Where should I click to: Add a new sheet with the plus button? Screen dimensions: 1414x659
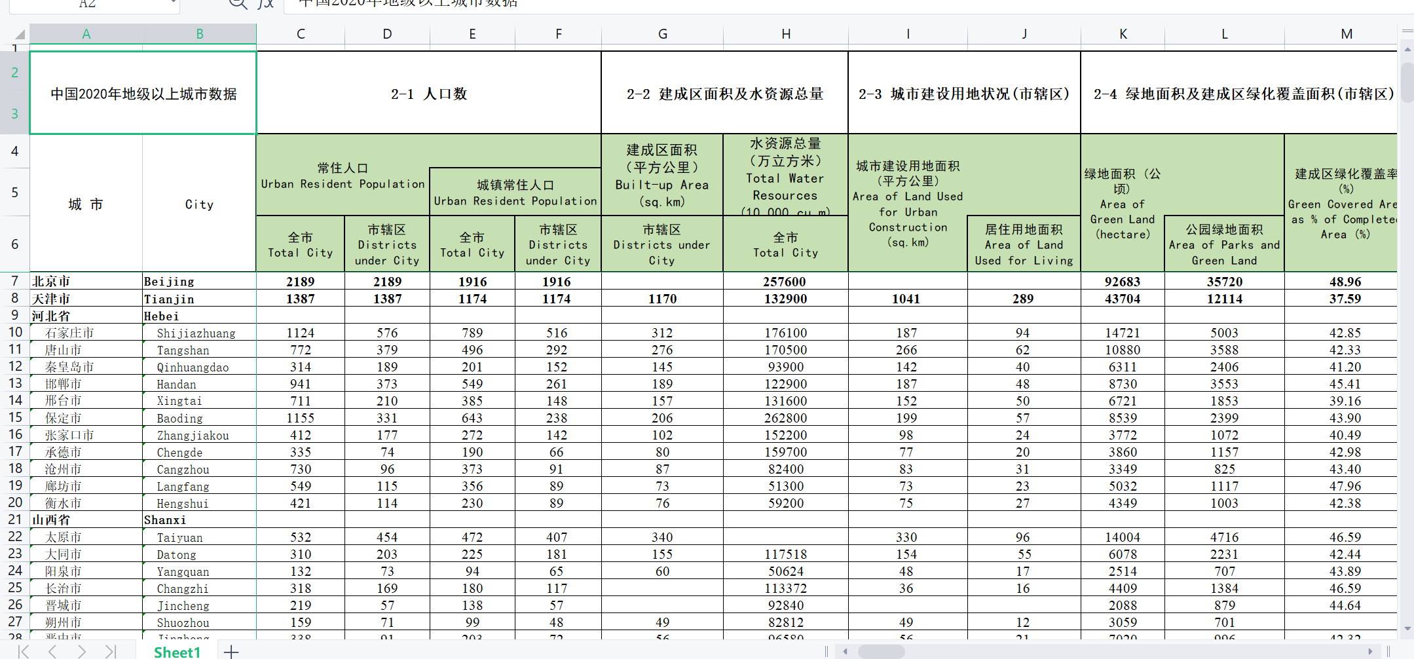(x=231, y=652)
